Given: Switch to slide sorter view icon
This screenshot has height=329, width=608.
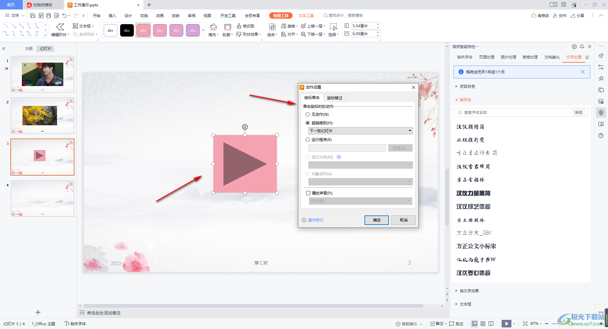Looking at the screenshot, I should point(483,324).
